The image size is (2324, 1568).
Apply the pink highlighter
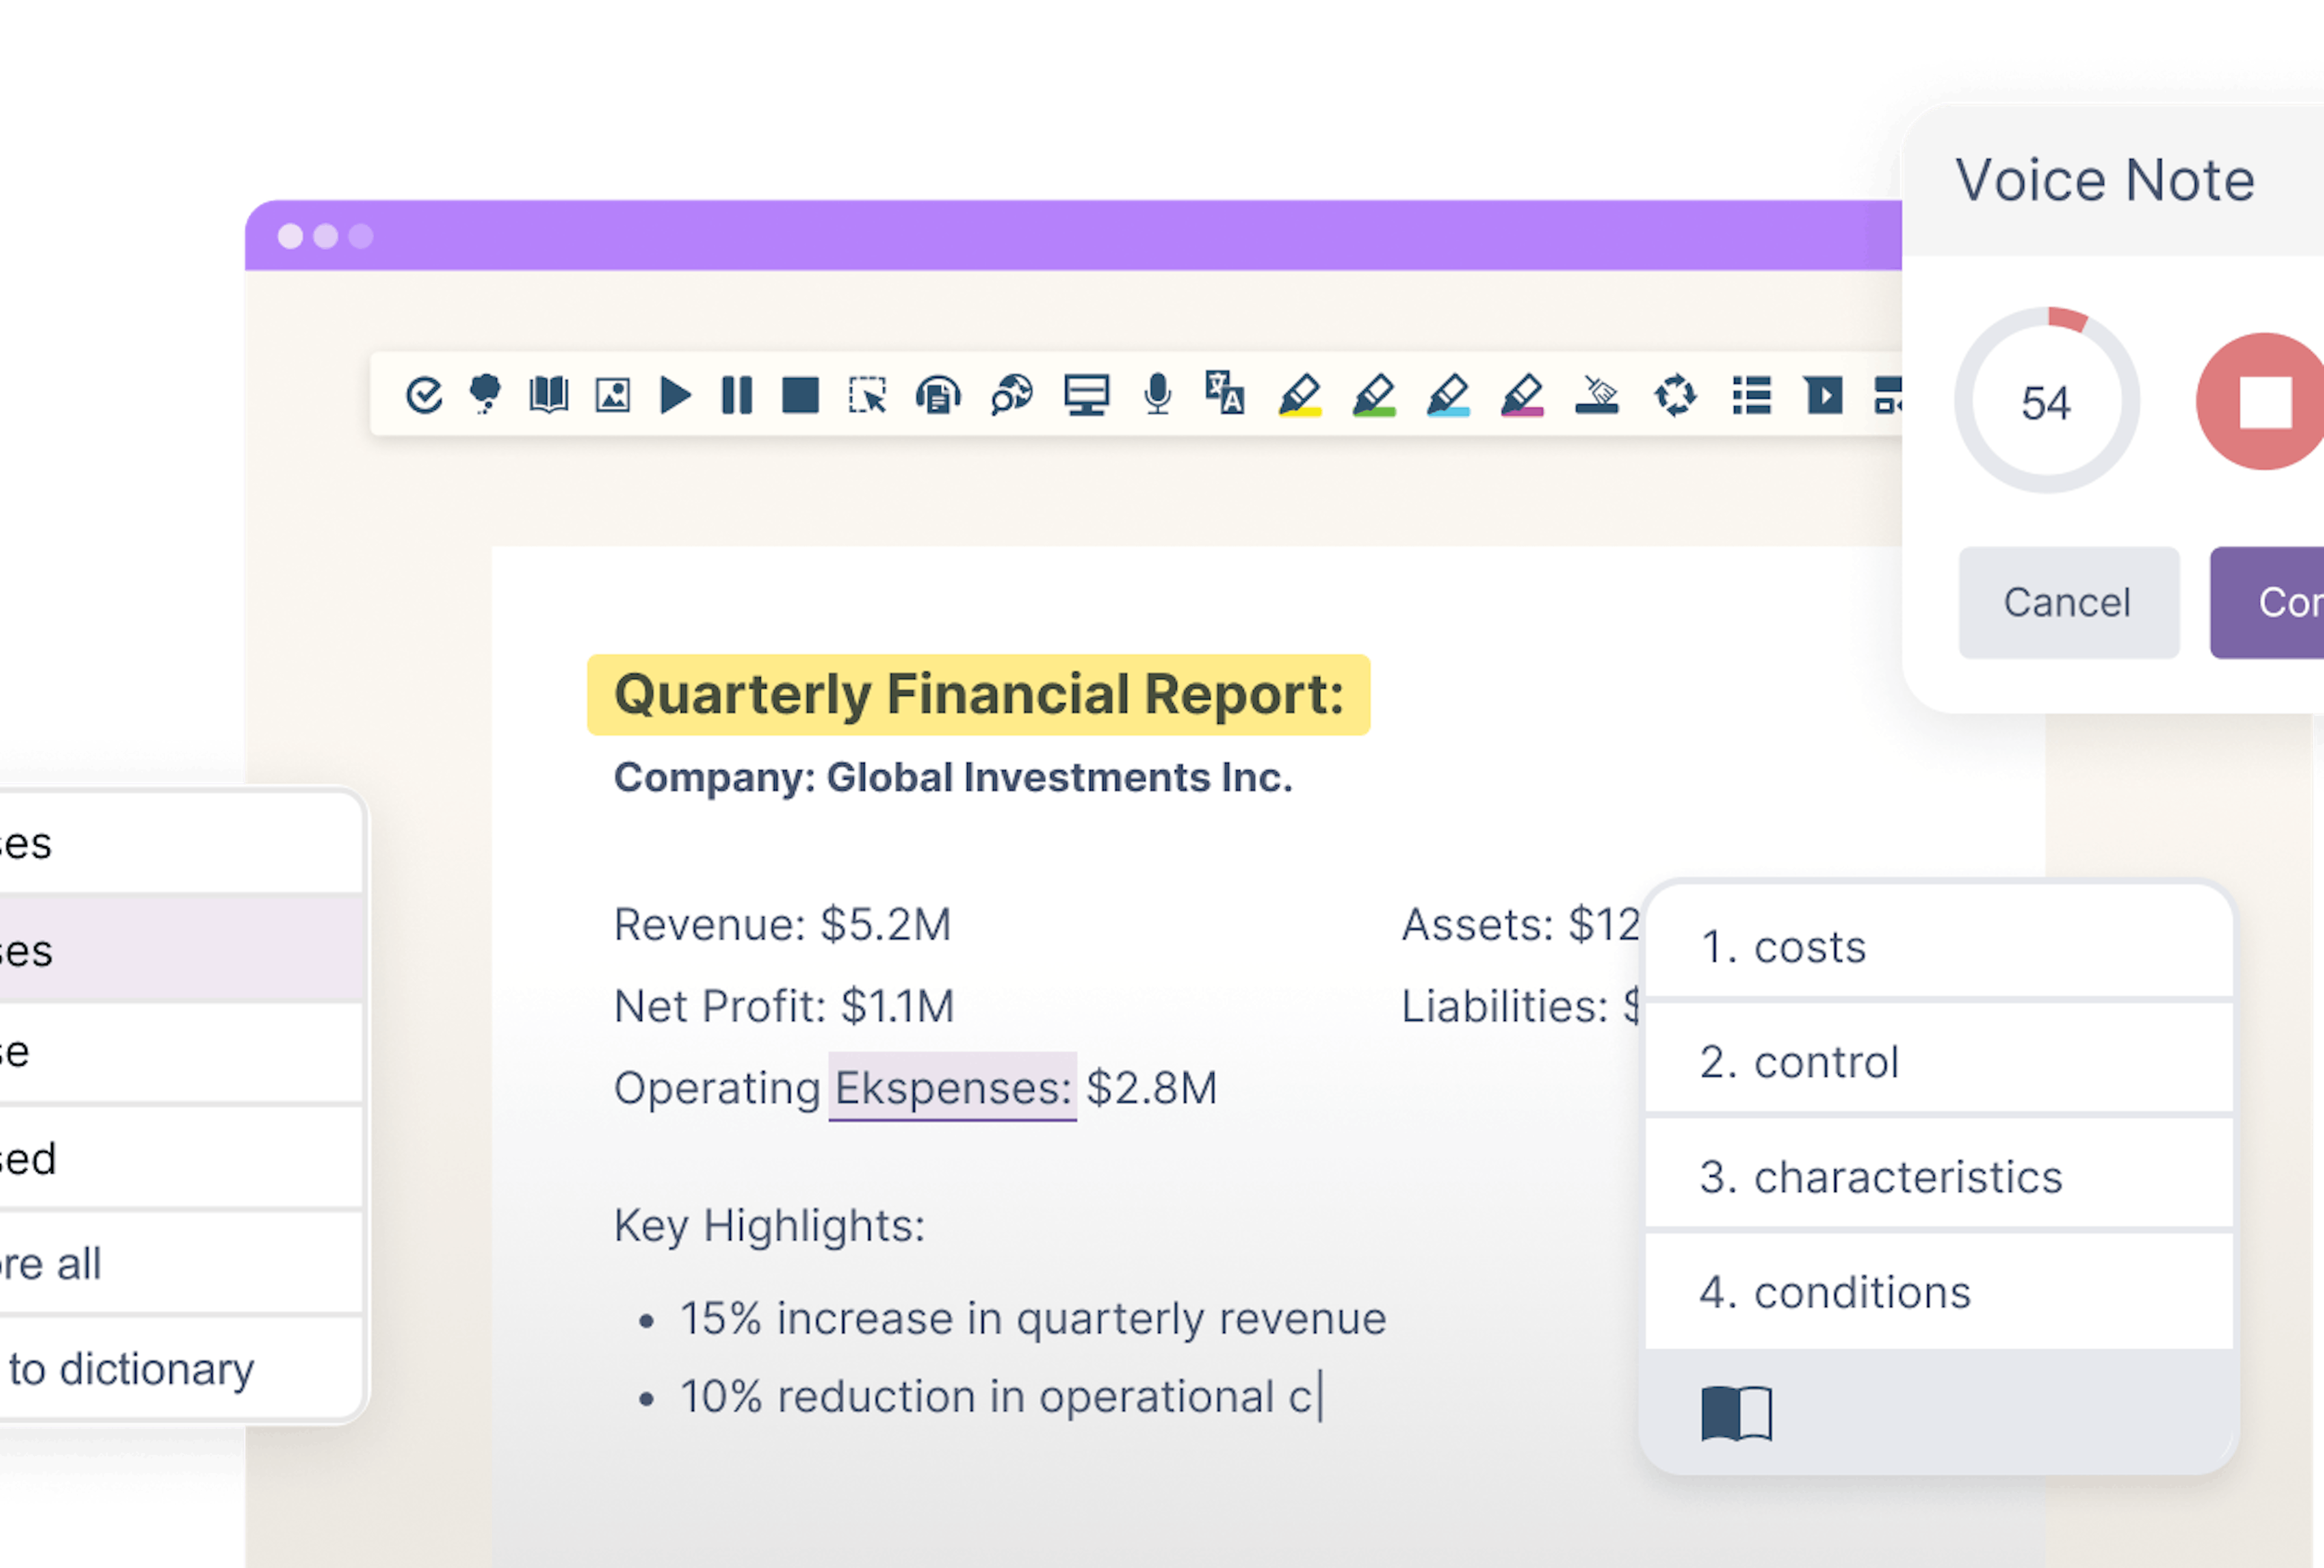pyautogui.click(x=1522, y=395)
